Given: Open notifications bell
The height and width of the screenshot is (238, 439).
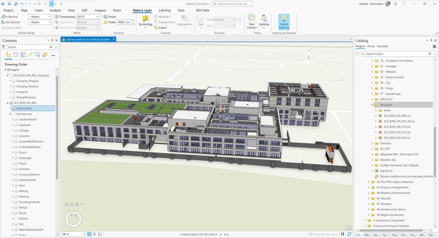Looking at the screenshot, I should pyautogui.click(x=395, y=4).
